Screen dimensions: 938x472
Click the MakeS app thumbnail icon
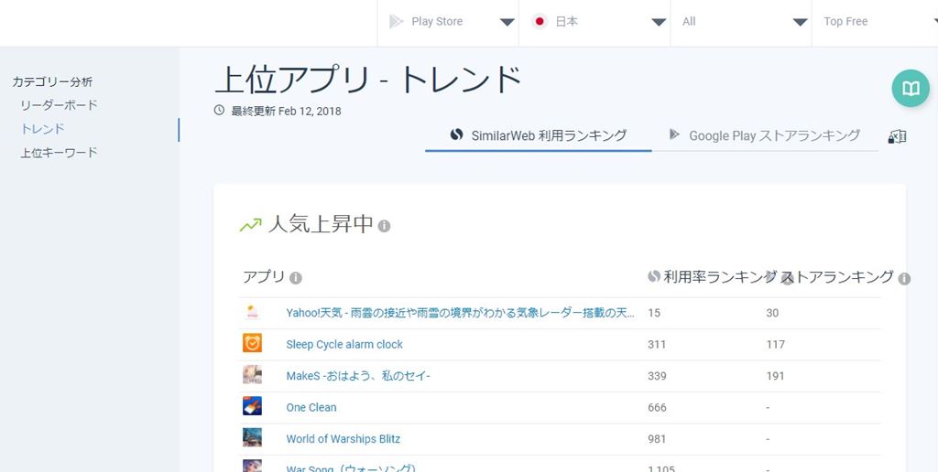(252, 376)
